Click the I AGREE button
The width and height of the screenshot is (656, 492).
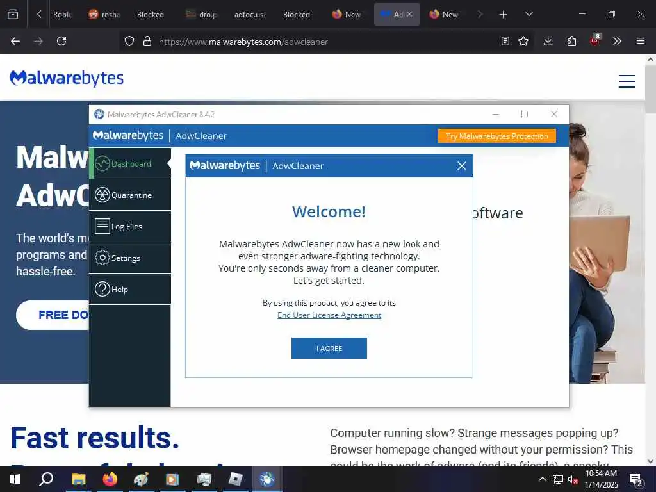(329, 348)
